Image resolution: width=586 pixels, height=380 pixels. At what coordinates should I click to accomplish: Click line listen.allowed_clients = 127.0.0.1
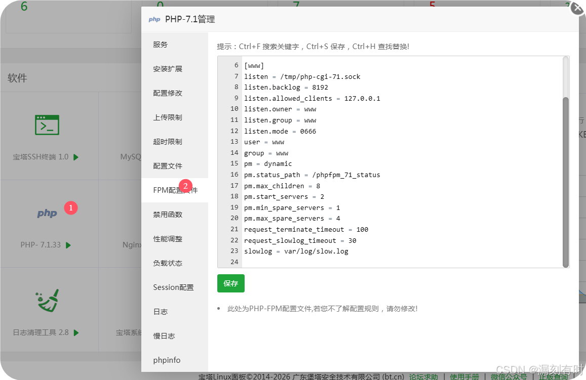312,98
